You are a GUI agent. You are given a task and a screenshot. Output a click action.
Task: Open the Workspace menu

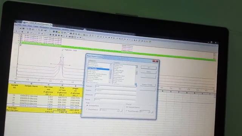click(44, 27)
